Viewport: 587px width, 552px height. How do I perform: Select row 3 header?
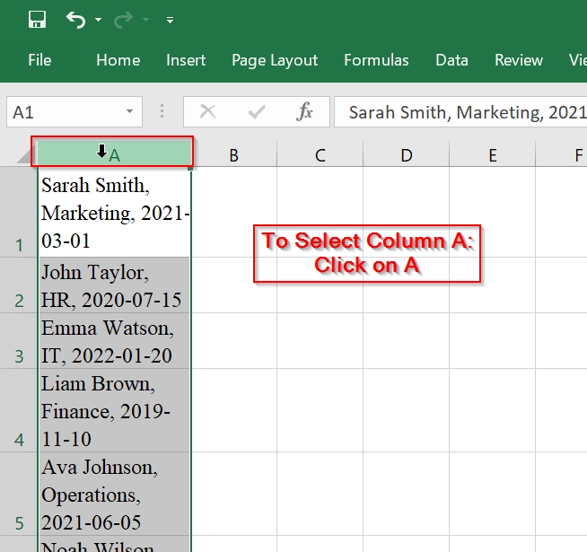[x=19, y=341]
